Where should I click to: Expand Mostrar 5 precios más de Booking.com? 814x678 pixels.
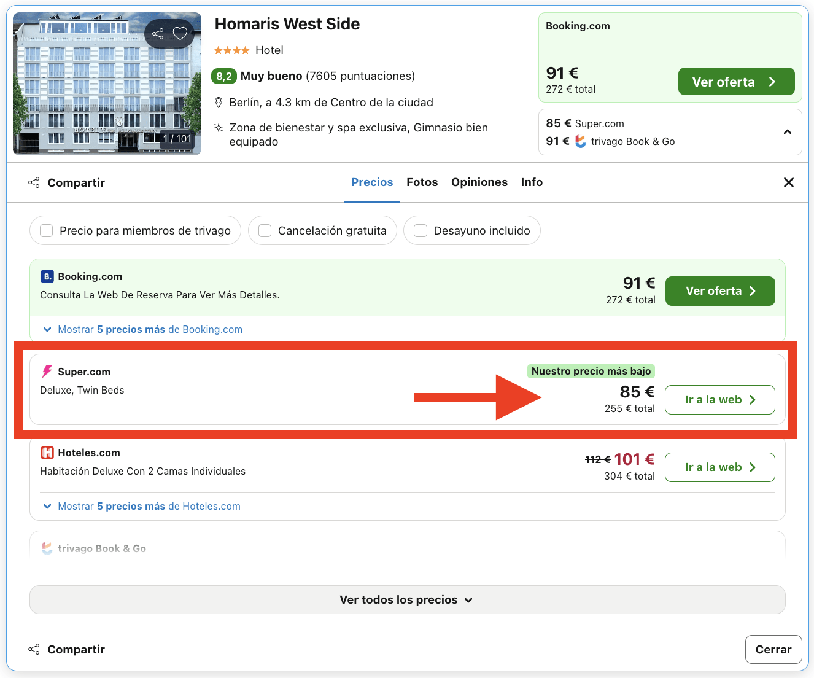pyautogui.click(x=144, y=329)
